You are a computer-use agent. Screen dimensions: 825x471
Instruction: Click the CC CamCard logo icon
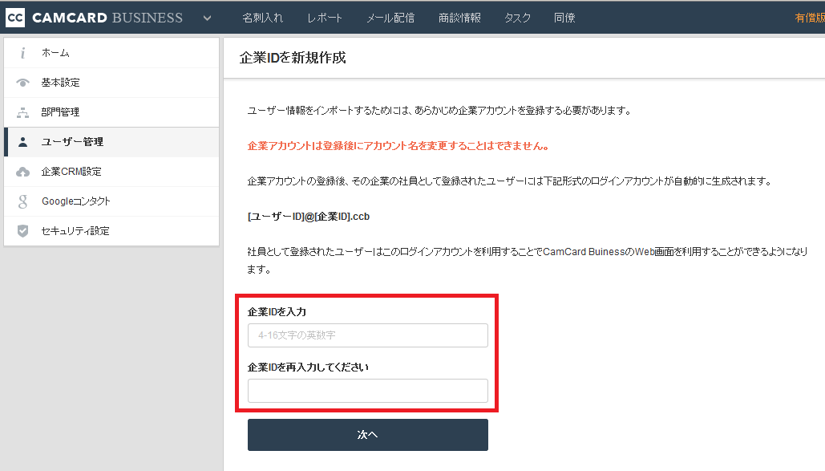click(x=15, y=18)
